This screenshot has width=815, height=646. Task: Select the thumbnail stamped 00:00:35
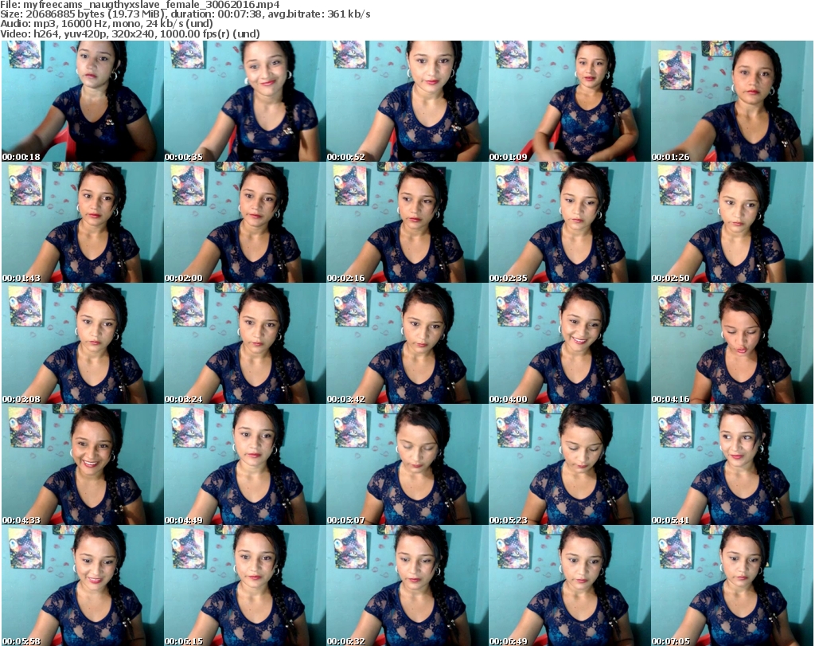point(245,101)
